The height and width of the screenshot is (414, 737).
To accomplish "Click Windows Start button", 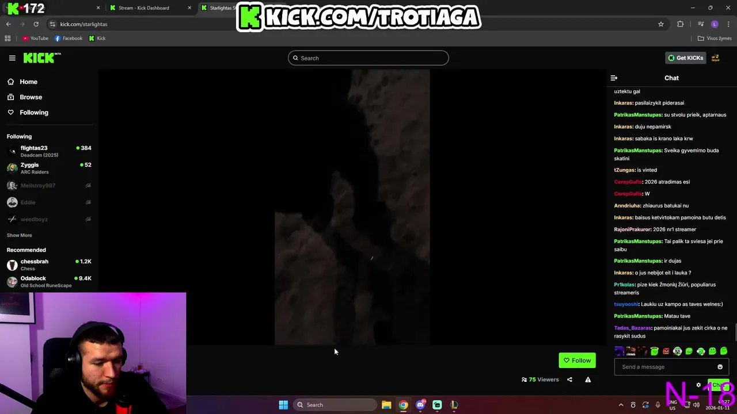I will (283, 405).
